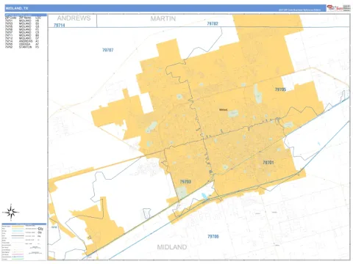Click the pink swatch in the map legend
Image resolution: width=353 pixels, height=264 pixels.
(x=18, y=254)
